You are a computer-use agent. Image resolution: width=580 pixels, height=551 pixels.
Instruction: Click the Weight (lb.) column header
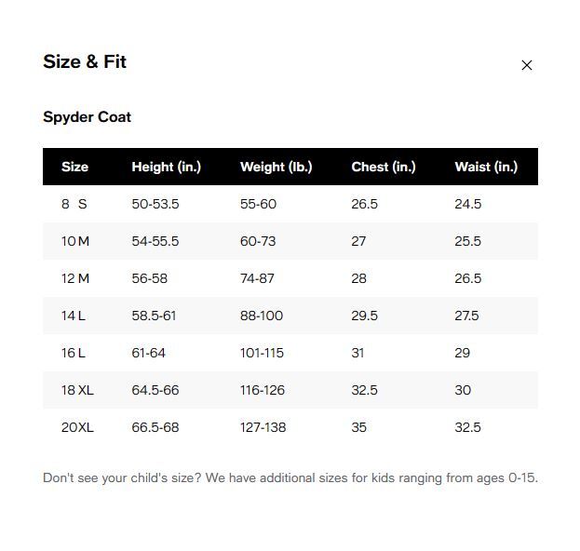point(276,168)
